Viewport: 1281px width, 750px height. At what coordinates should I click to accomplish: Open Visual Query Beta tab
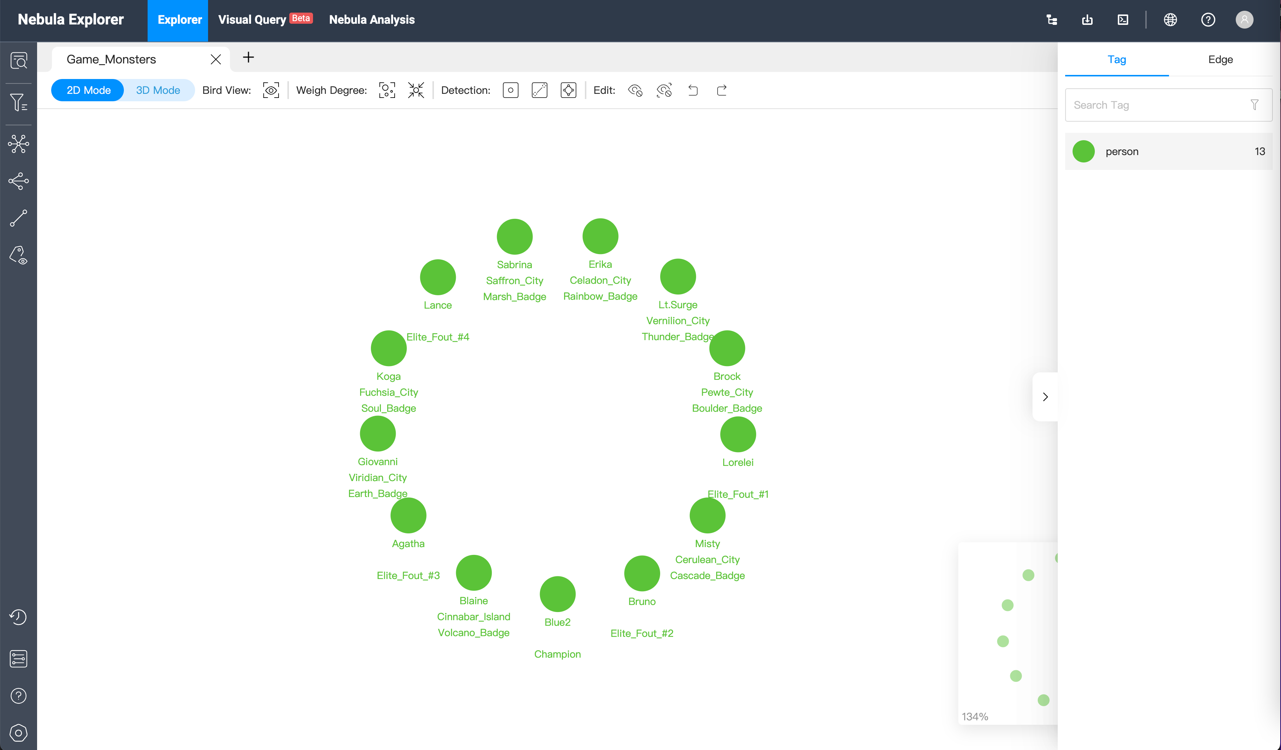(x=265, y=20)
